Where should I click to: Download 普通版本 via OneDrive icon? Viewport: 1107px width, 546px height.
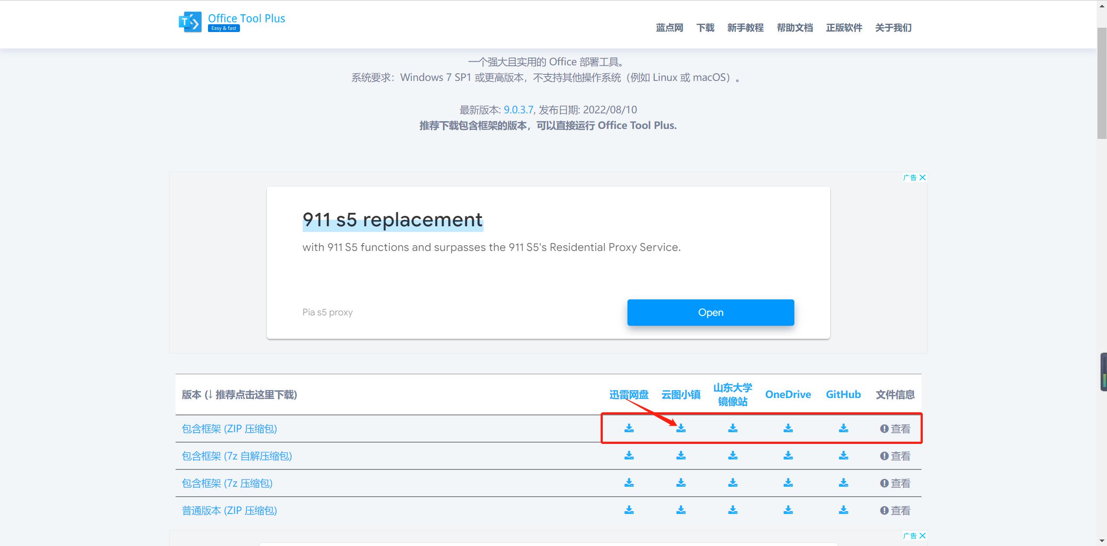coord(788,511)
